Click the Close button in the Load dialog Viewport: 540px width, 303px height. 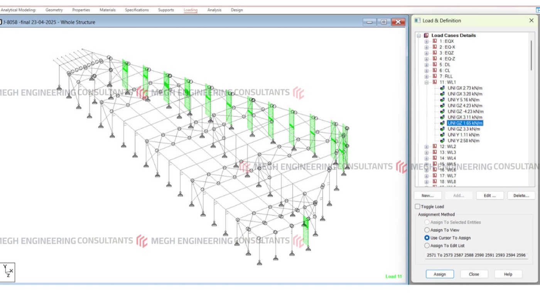tap(474, 274)
